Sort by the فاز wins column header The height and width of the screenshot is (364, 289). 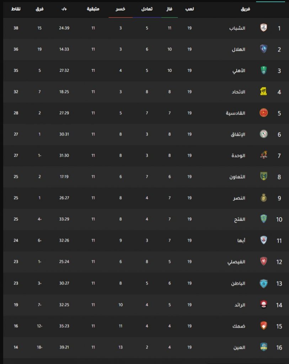coord(169,9)
